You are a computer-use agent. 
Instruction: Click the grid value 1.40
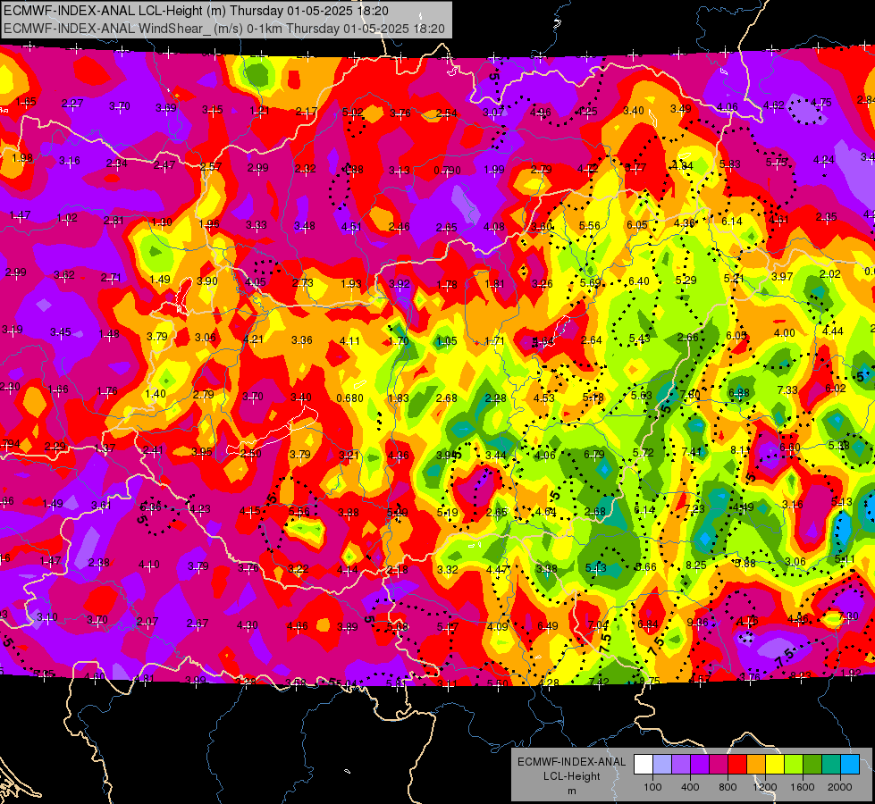coord(156,393)
